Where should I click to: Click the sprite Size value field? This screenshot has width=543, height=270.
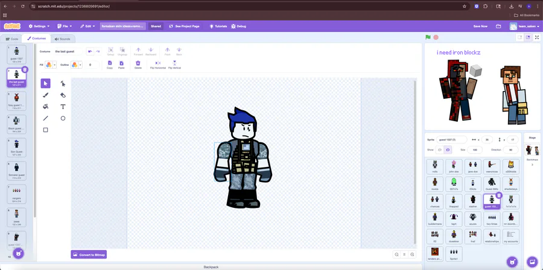(x=474, y=149)
